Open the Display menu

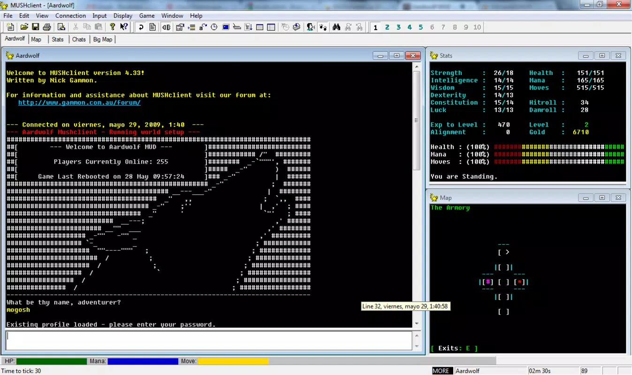pos(123,15)
